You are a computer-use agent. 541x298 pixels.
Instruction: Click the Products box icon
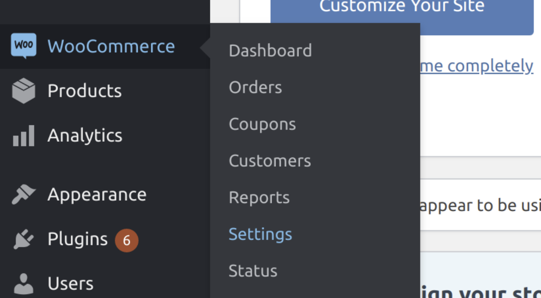23,91
